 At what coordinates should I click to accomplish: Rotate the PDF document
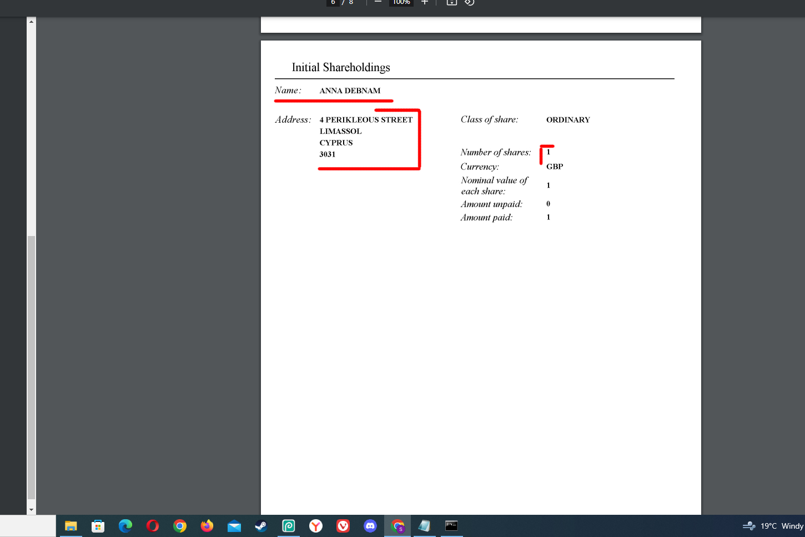470,3
